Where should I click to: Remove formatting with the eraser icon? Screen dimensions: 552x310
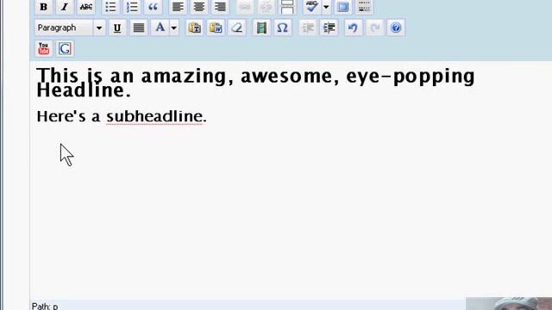237,28
